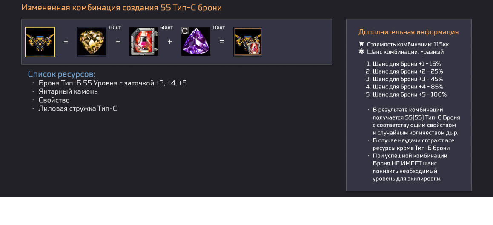The width and height of the screenshot is (493, 225).
Task: Select the purple Type-C gem icon
Action: point(195,42)
